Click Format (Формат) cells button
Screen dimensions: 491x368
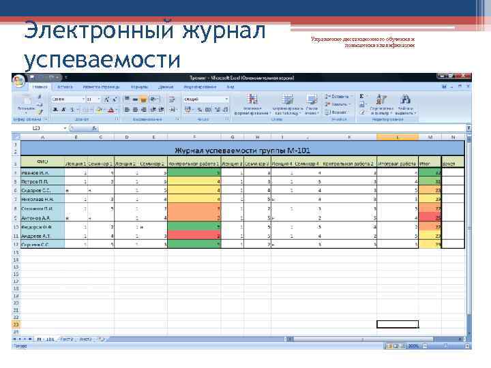coord(336,112)
